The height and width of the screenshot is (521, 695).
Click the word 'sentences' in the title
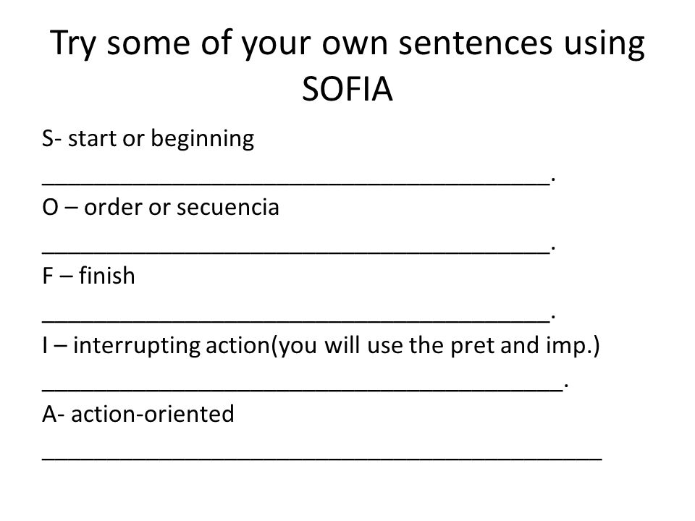[x=476, y=43]
